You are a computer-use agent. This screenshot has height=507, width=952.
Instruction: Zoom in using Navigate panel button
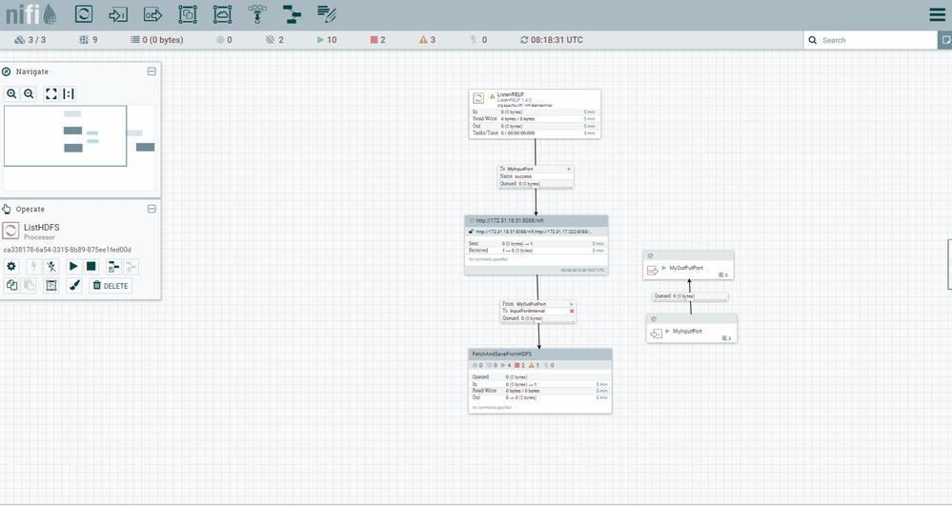pyautogui.click(x=11, y=93)
